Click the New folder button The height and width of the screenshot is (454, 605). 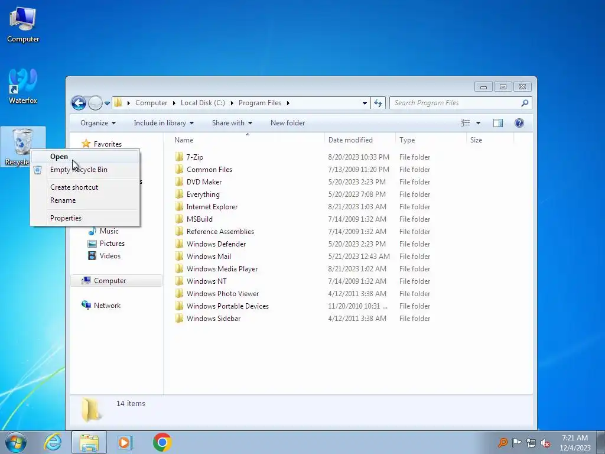tap(288, 123)
